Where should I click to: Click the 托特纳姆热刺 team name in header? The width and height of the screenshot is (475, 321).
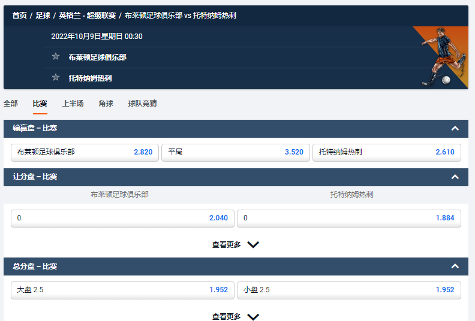coord(91,78)
